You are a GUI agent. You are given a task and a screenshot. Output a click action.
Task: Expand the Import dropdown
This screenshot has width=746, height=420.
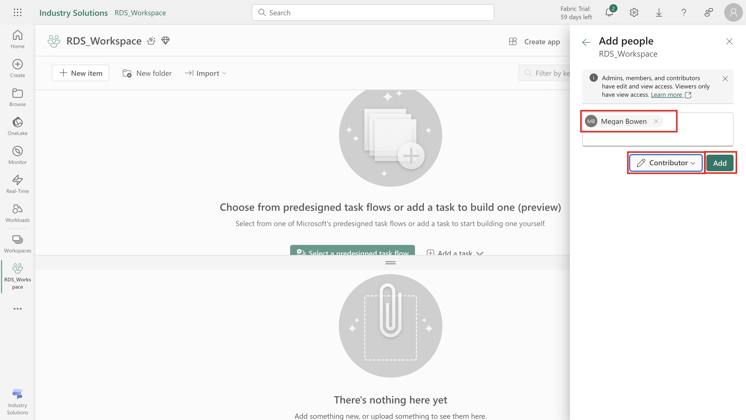coord(205,73)
